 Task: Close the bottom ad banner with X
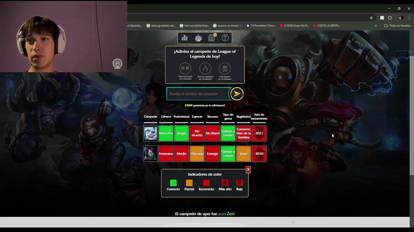pyautogui.click(x=292, y=222)
